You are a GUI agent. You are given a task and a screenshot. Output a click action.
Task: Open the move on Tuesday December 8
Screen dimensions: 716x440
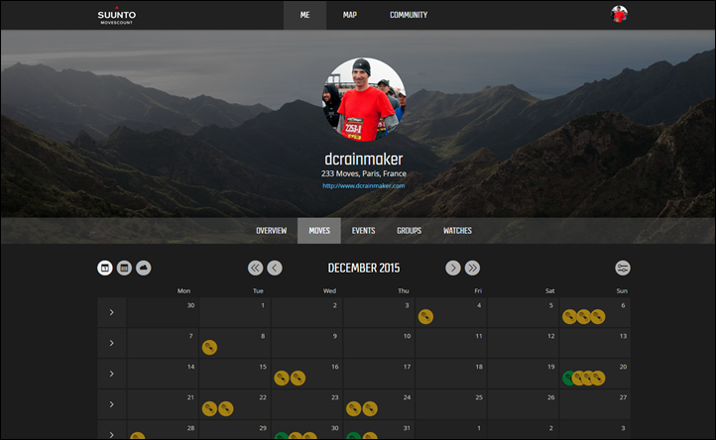tap(209, 348)
